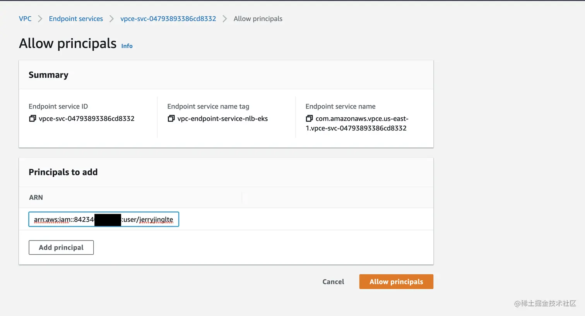Image resolution: width=585 pixels, height=316 pixels.
Task: Navigate to vpce-svc-04793893386cd8332 breadcrumb
Action: [x=168, y=19]
